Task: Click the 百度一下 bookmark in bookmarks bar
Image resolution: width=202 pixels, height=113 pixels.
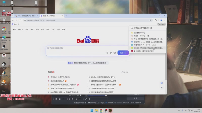Action: 15,24
